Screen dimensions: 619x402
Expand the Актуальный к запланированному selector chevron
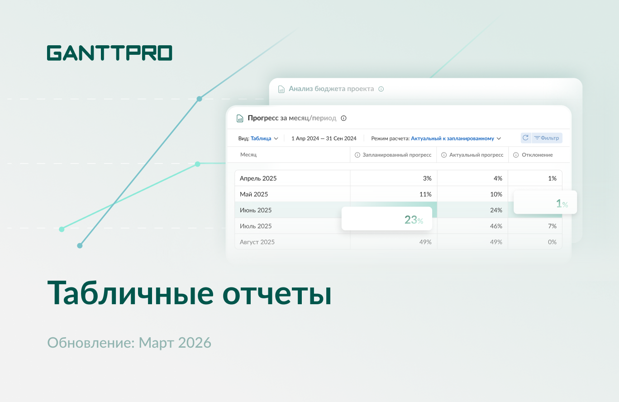pos(499,138)
